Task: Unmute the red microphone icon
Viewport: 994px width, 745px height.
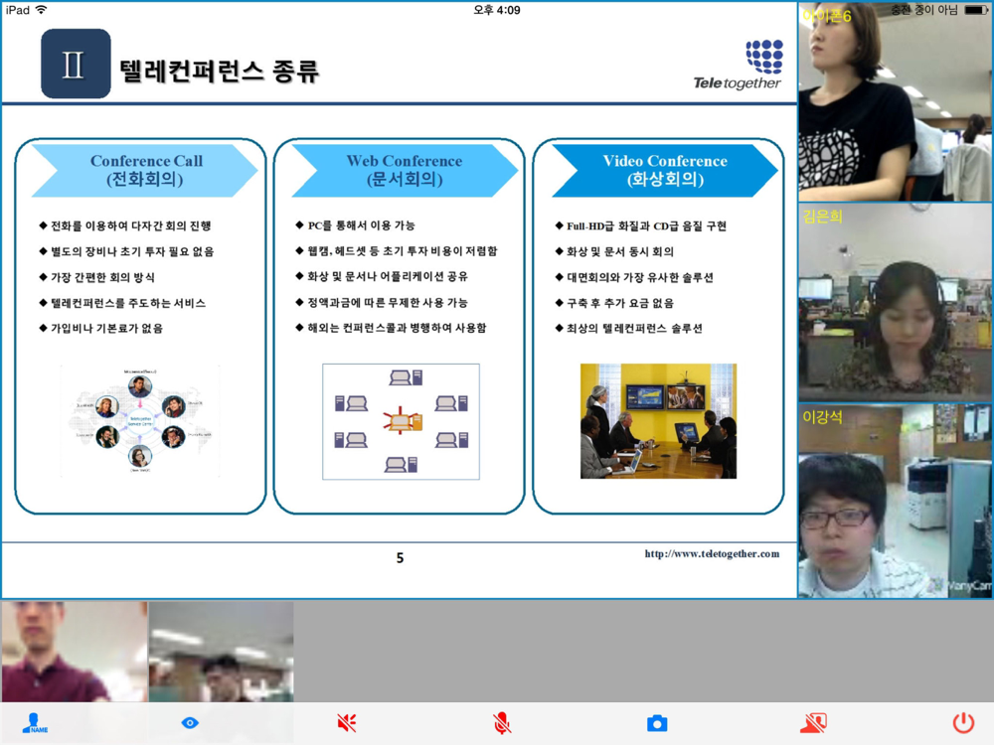Action: pos(501,723)
